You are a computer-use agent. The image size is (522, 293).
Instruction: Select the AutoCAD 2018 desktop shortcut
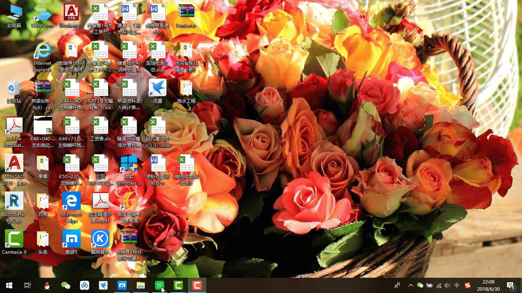(x=14, y=170)
